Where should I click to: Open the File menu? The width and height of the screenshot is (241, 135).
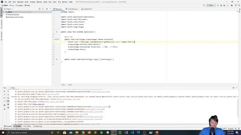6,2
